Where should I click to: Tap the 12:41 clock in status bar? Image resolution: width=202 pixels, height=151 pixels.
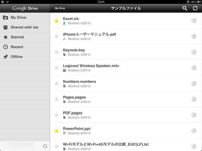tap(101, 2)
